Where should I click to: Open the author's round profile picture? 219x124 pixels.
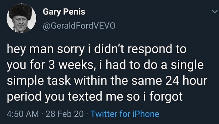click(21, 18)
